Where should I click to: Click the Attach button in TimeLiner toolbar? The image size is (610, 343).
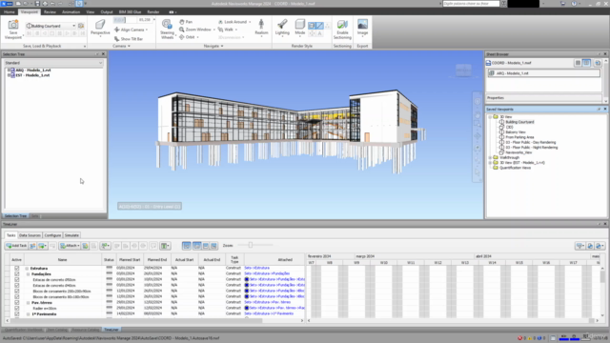70,246
